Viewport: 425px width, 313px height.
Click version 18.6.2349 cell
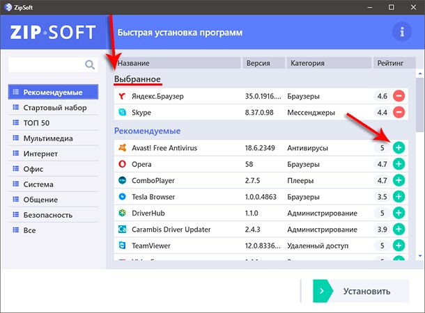pyautogui.click(x=260, y=148)
